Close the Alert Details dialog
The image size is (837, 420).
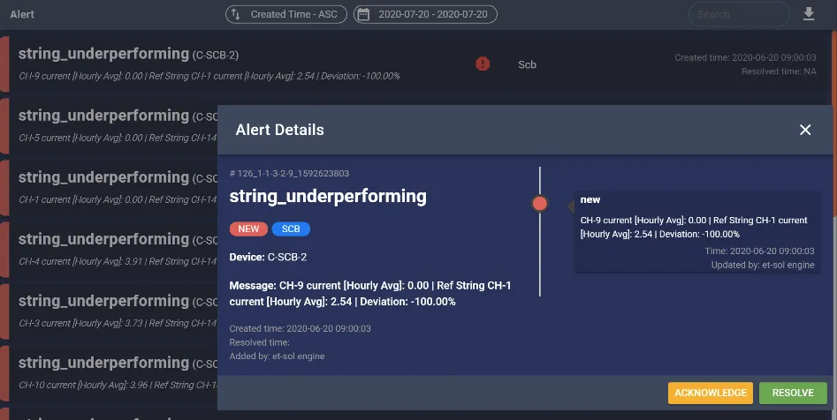tap(805, 130)
